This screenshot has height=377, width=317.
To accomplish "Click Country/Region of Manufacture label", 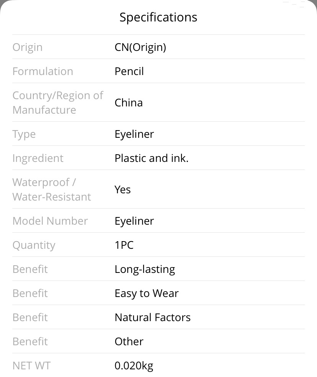I will tap(58, 103).
